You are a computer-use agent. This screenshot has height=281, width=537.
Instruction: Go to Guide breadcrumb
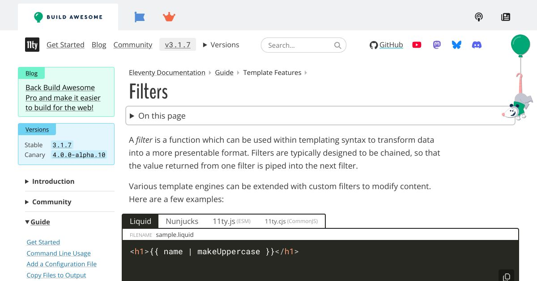coord(224,72)
